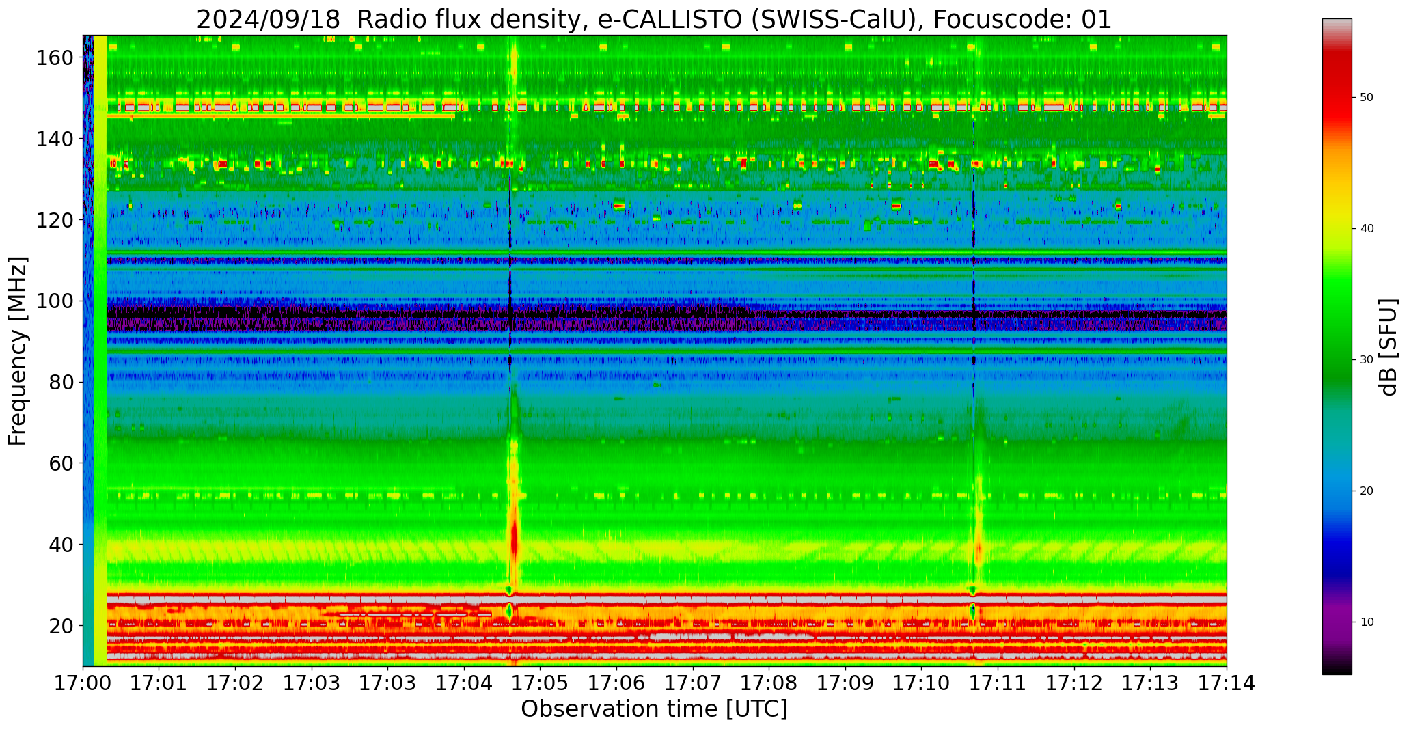Click the 'Observation time [UTC]' x-axis label
Image resolution: width=1409 pixels, height=729 pixels.
pos(654,709)
